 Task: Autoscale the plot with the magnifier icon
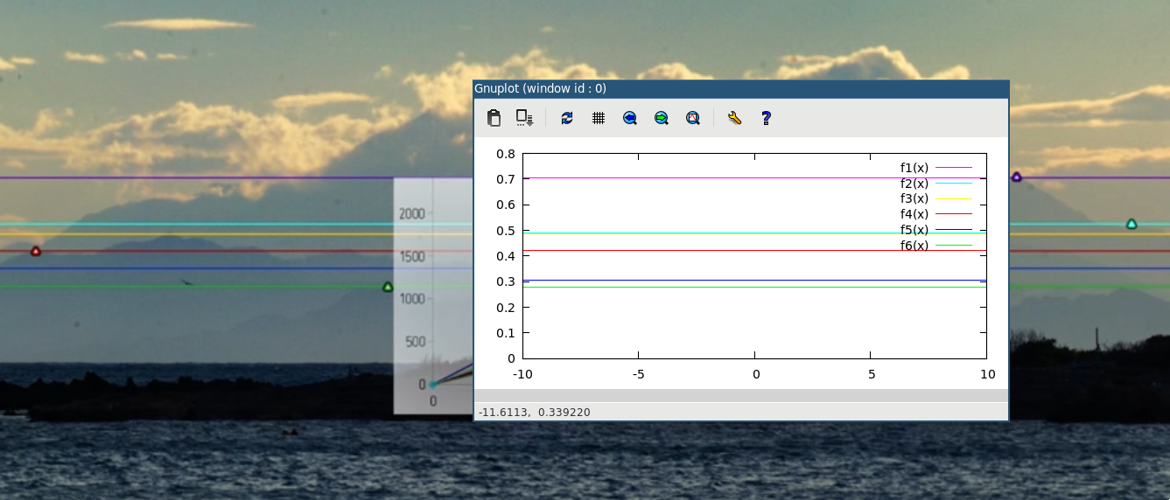692,118
